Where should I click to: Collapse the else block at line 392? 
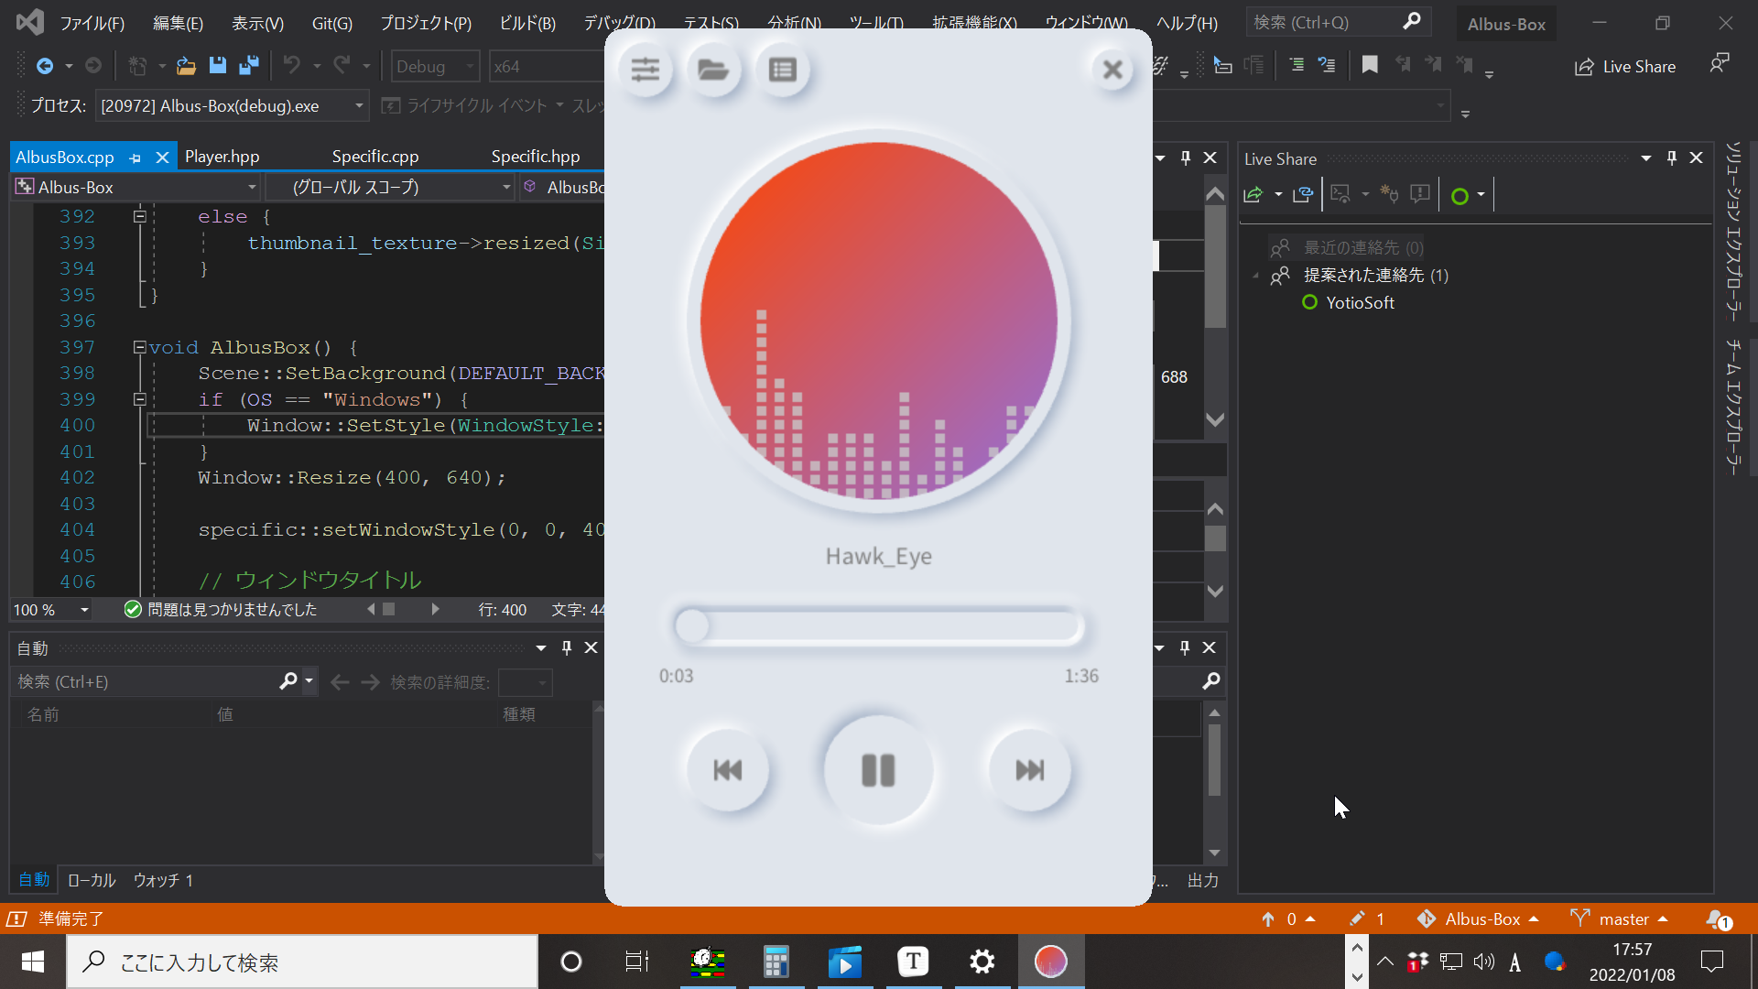139,216
